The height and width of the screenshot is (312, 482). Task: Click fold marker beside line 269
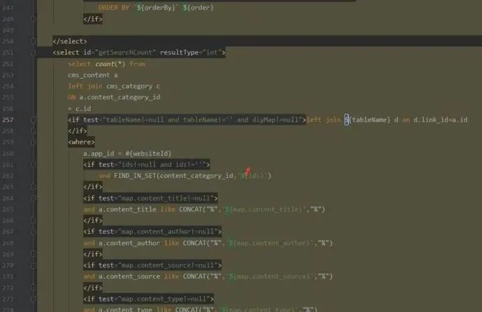pyautogui.click(x=34, y=254)
